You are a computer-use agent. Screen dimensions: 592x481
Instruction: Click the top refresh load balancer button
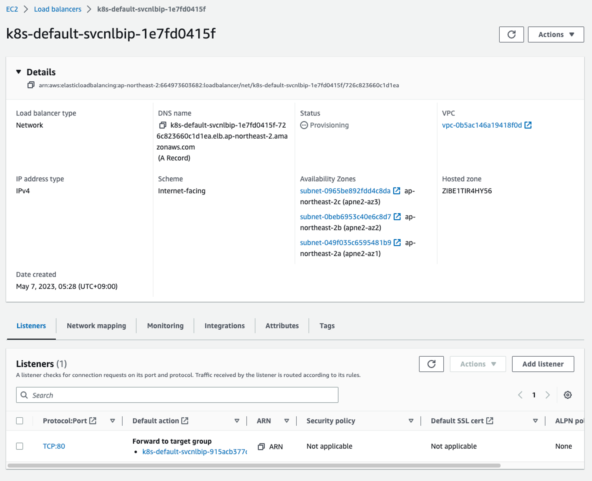(511, 35)
